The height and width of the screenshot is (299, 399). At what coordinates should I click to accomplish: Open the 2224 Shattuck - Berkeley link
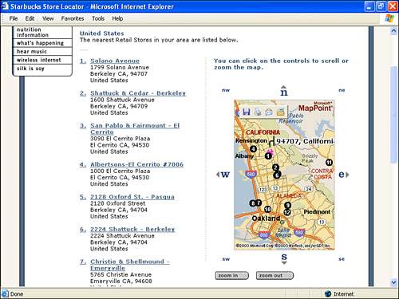click(x=132, y=230)
